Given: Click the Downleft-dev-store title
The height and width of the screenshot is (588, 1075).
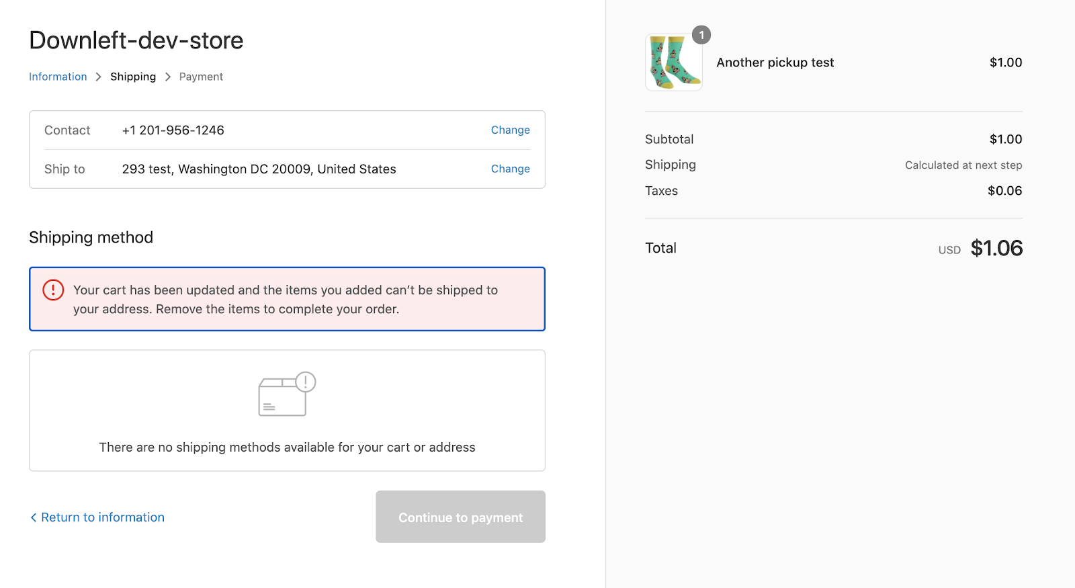Looking at the screenshot, I should (136, 40).
